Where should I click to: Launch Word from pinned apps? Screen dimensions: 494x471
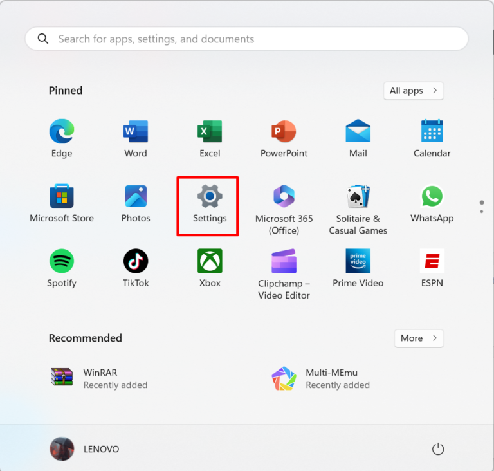[x=136, y=138]
